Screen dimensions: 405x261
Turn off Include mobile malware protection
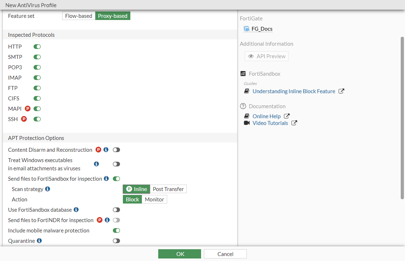pyautogui.click(x=116, y=230)
